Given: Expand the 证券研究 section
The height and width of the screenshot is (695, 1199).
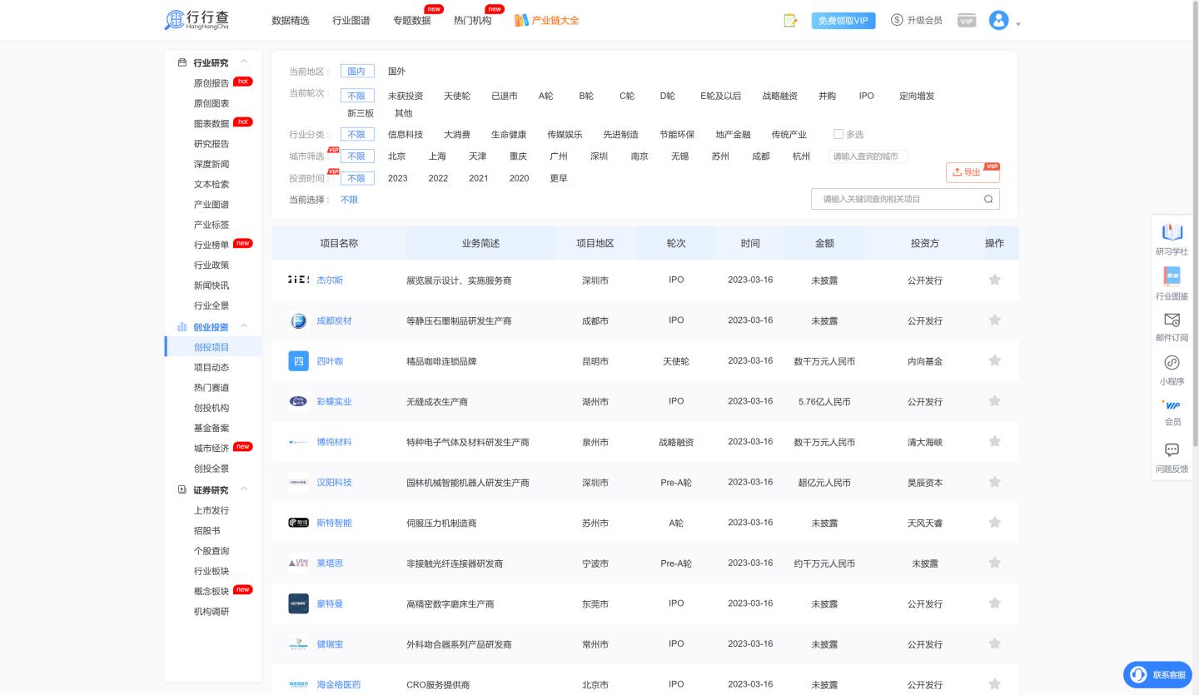Looking at the screenshot, I should click(x=244, y=489).
